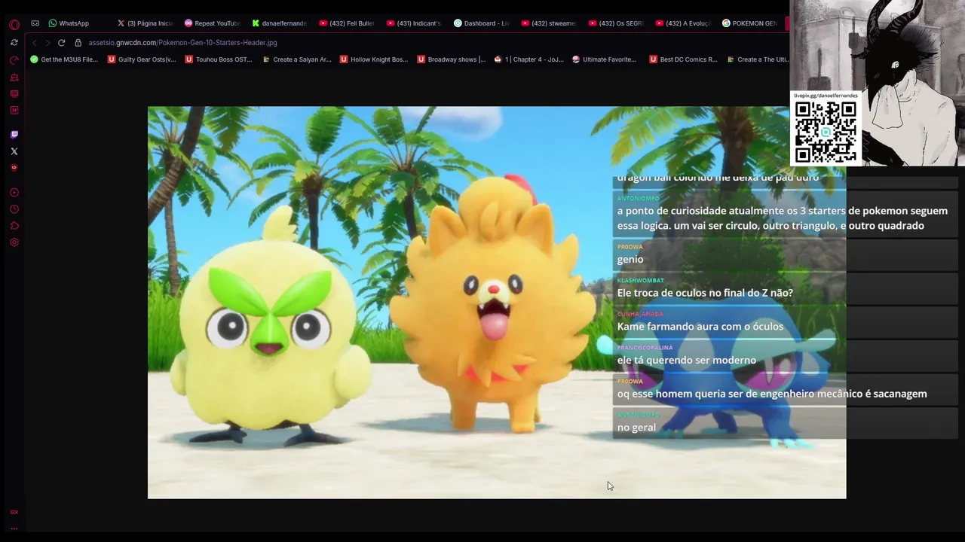This screenshot has width=965, height=542.
Task: Click the red circular sidebar messenger icon
Action: 14,168
